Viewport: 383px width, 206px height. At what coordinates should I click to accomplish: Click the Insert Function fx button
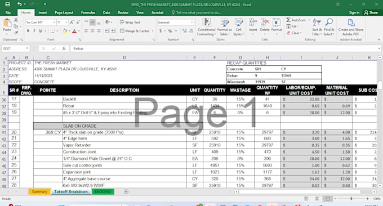point(64,48)
